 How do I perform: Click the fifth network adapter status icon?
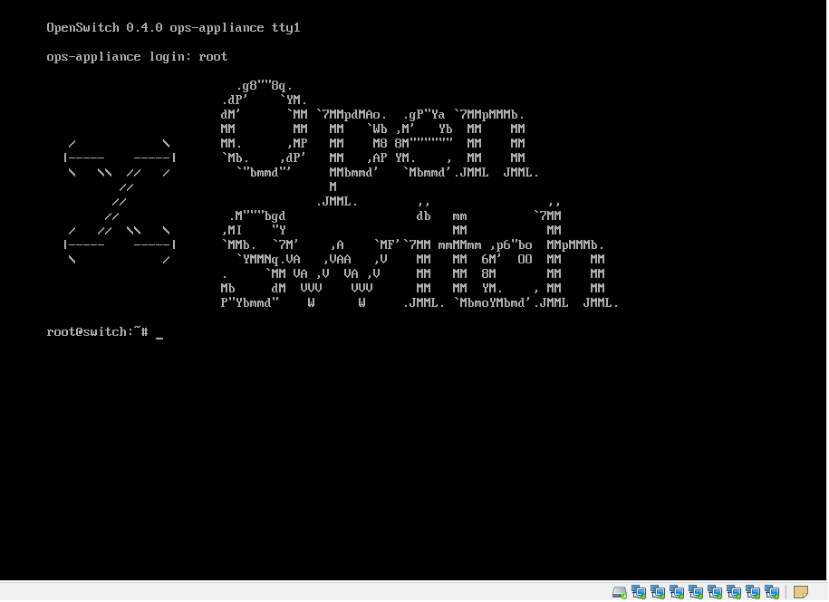click(x=715, y=592)
